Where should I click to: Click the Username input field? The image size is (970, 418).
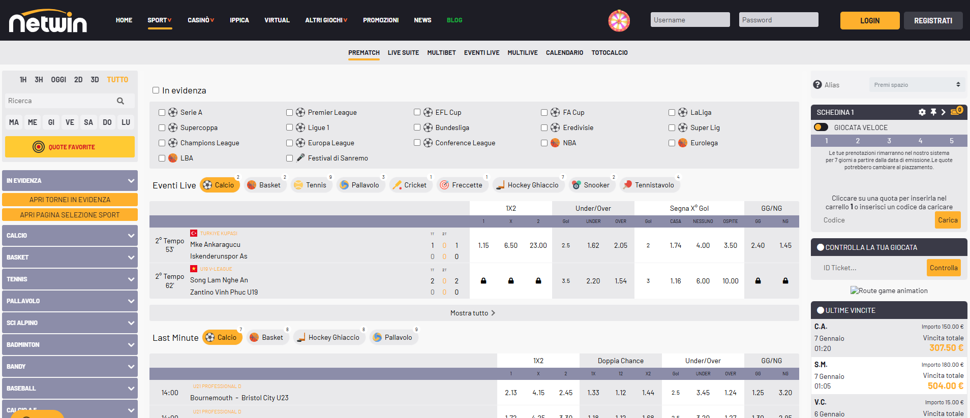point(690,20)
